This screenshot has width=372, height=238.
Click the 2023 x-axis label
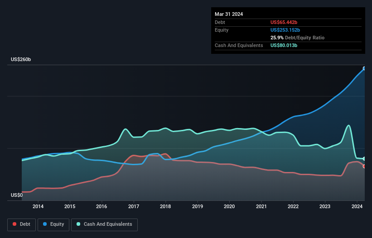325,206
